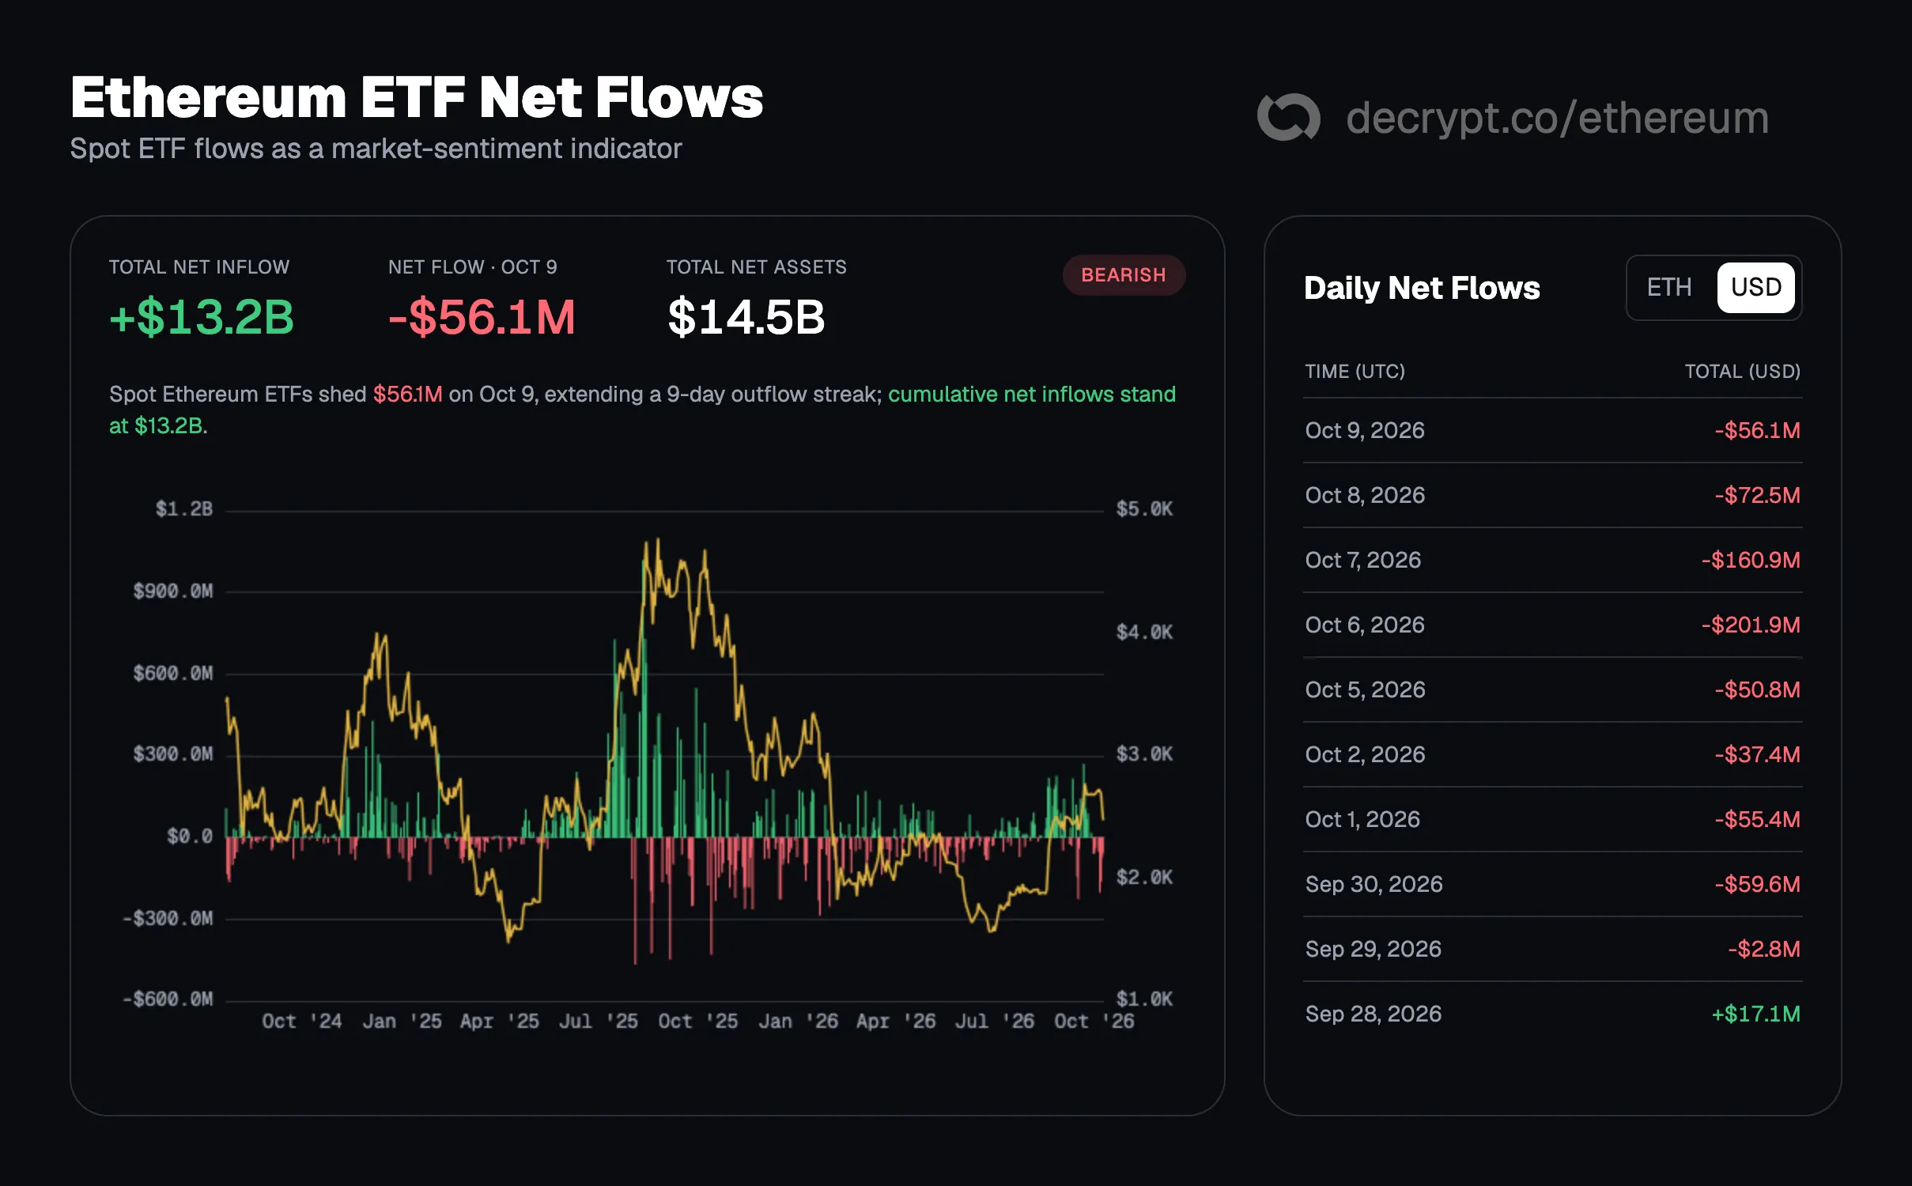Click the Jul '26 x-axis label
This screenshot has width=1912, height=1186.
[x=994, y=1021]
